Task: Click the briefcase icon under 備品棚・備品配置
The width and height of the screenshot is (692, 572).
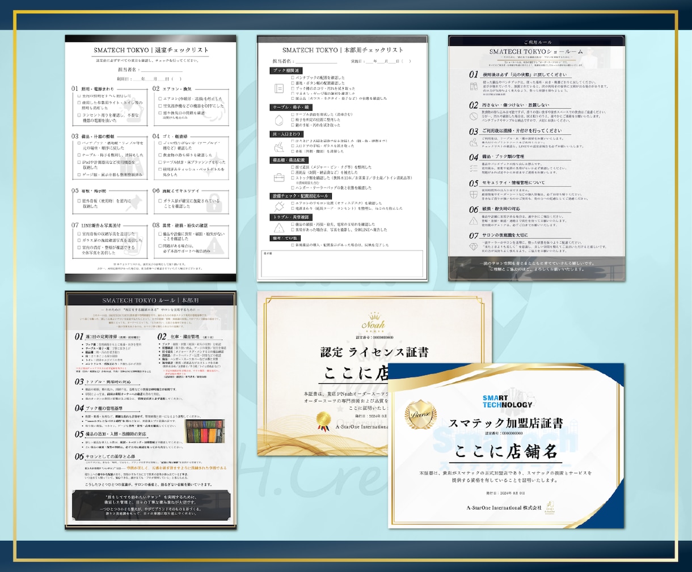Action: coord(279,177)
